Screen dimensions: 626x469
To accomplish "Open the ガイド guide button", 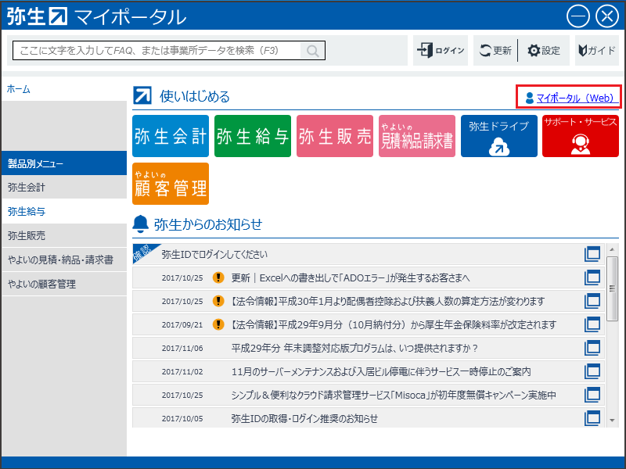I will tap(596, 51).
